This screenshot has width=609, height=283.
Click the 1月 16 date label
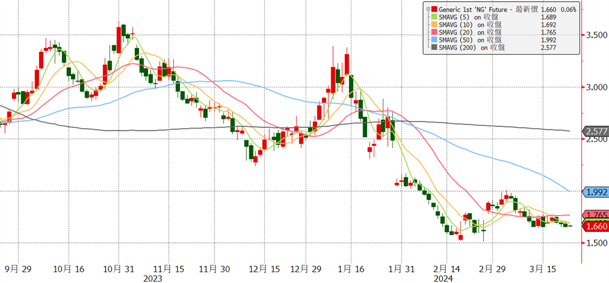tap(351, 269)
